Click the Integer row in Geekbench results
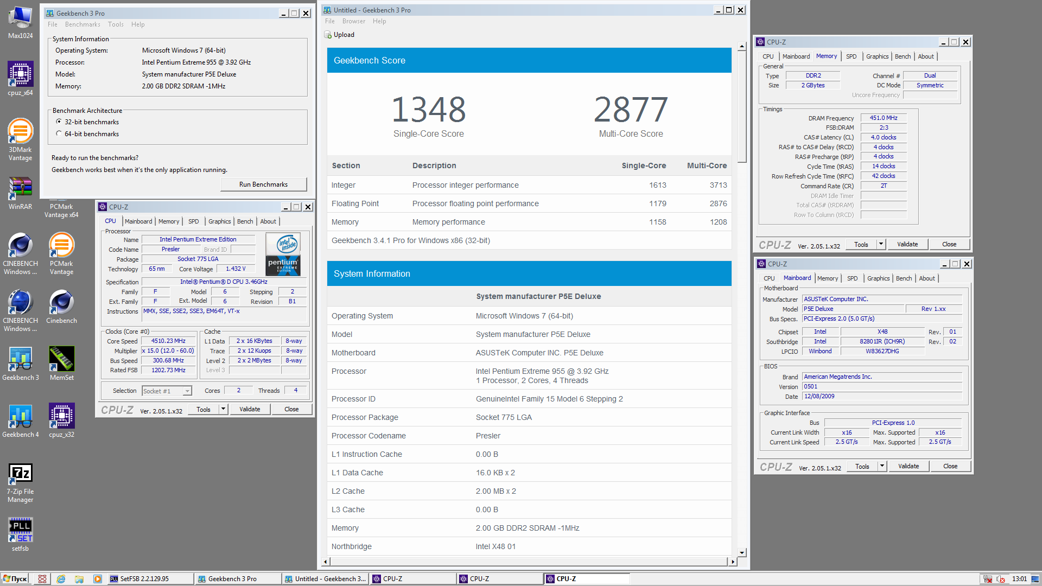The width and height of the screenshot is (1042, 586). [529, 185]
